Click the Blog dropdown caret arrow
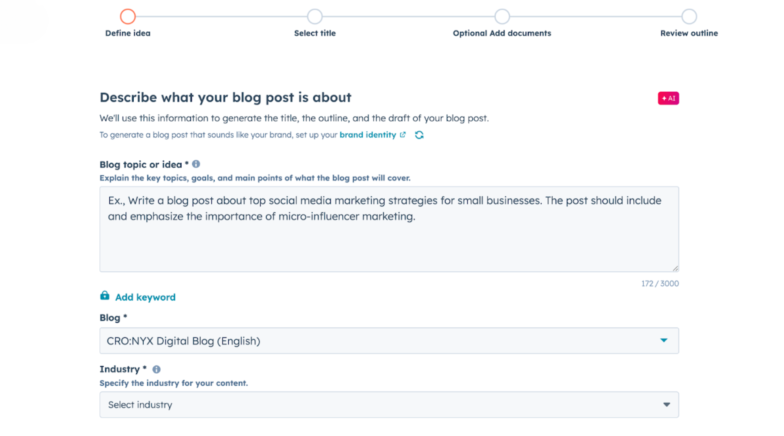 (663, 341)
